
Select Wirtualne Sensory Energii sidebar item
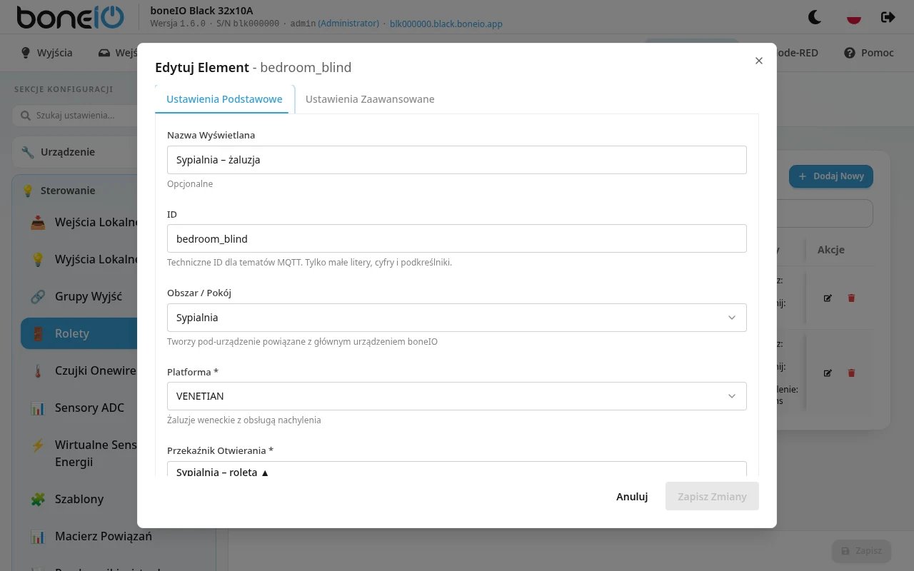click(x=79, y=453)
